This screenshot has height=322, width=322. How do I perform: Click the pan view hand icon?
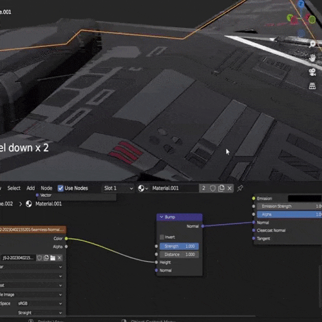312,58
